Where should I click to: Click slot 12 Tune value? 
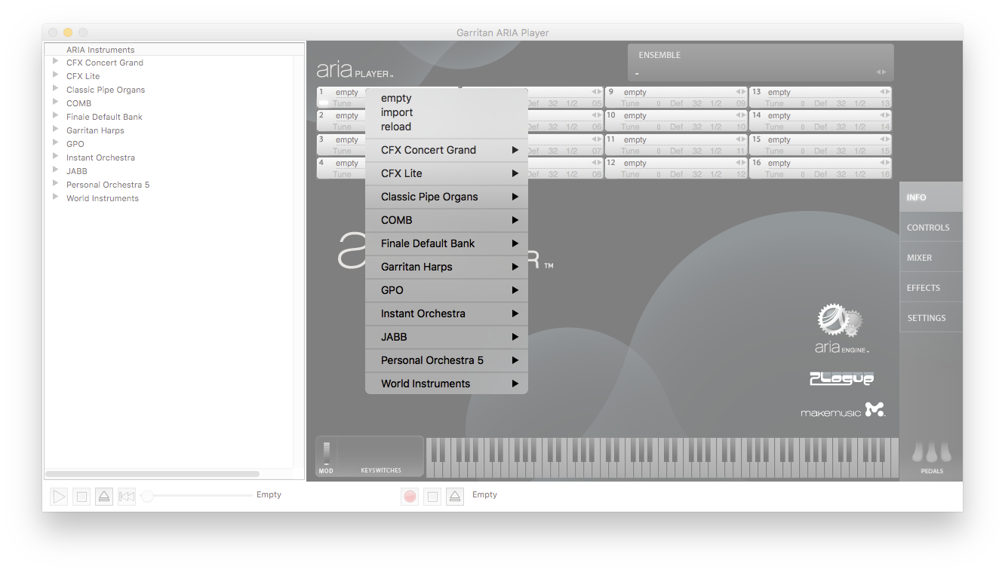click(x=658, y=174)
